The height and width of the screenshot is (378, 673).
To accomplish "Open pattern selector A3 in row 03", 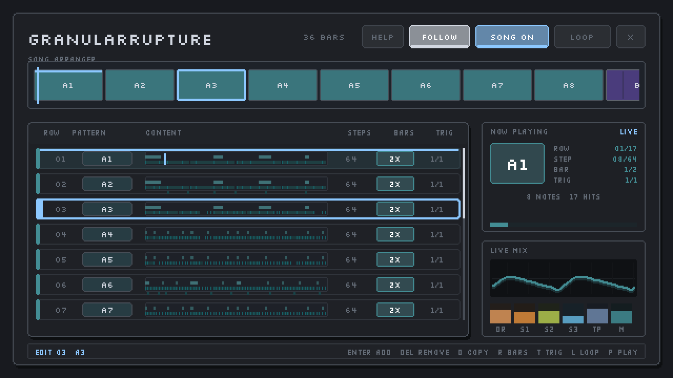I will 107,209.
